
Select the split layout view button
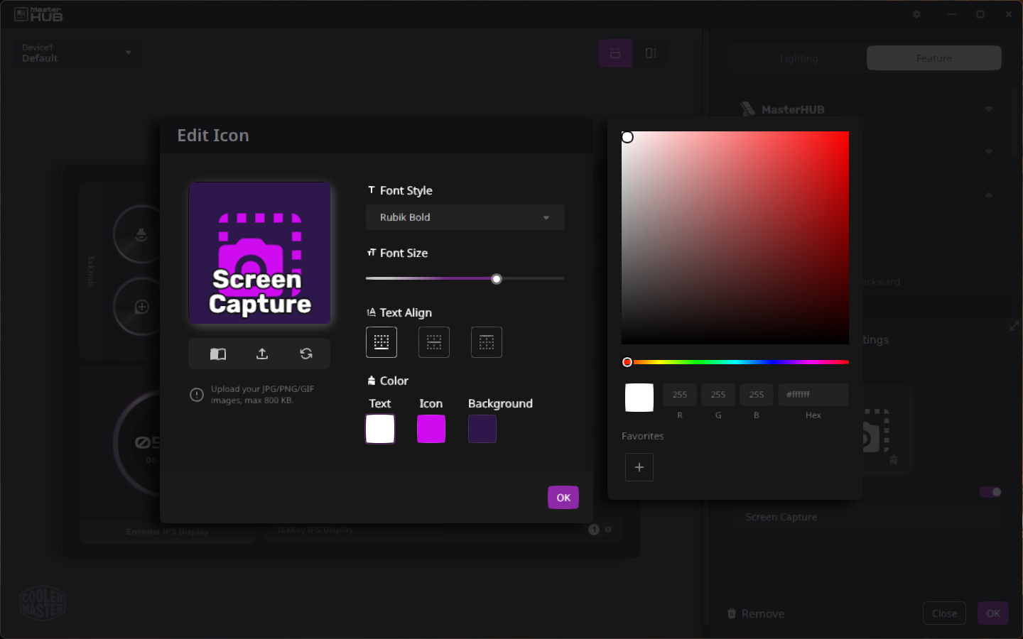click(x=651, y=53)
